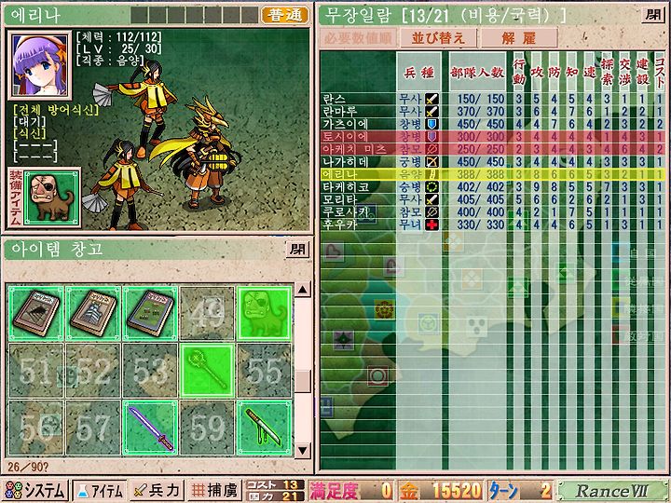Select the purple katana item
This screenshot has width=671, height=503.
click(x=150, y=428)
